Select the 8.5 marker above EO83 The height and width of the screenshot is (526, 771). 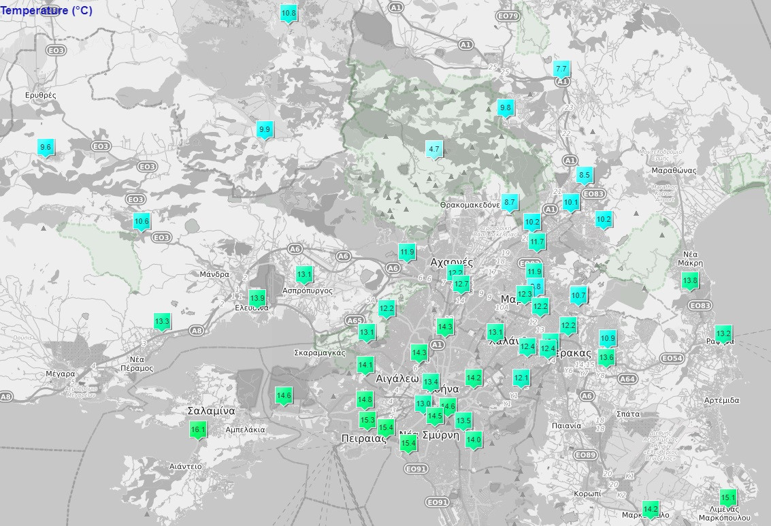tap(585, 175)
